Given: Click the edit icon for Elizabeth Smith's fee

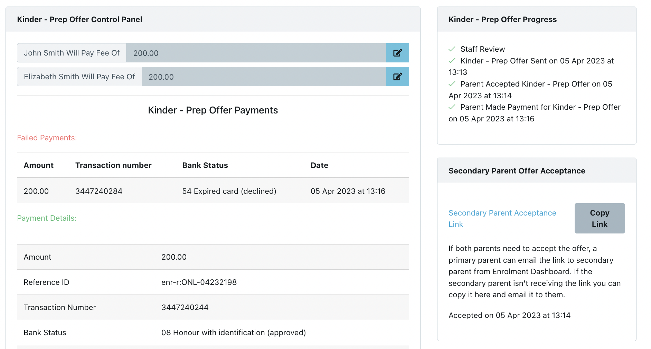Looking at the screenshot, I should coord(397,77).
